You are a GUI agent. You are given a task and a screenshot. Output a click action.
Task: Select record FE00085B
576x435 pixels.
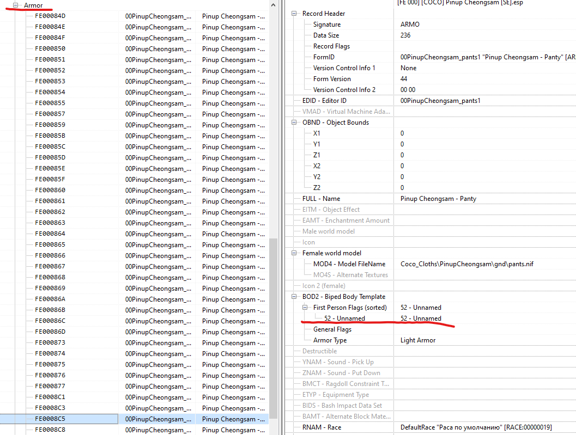coord(50,136)
